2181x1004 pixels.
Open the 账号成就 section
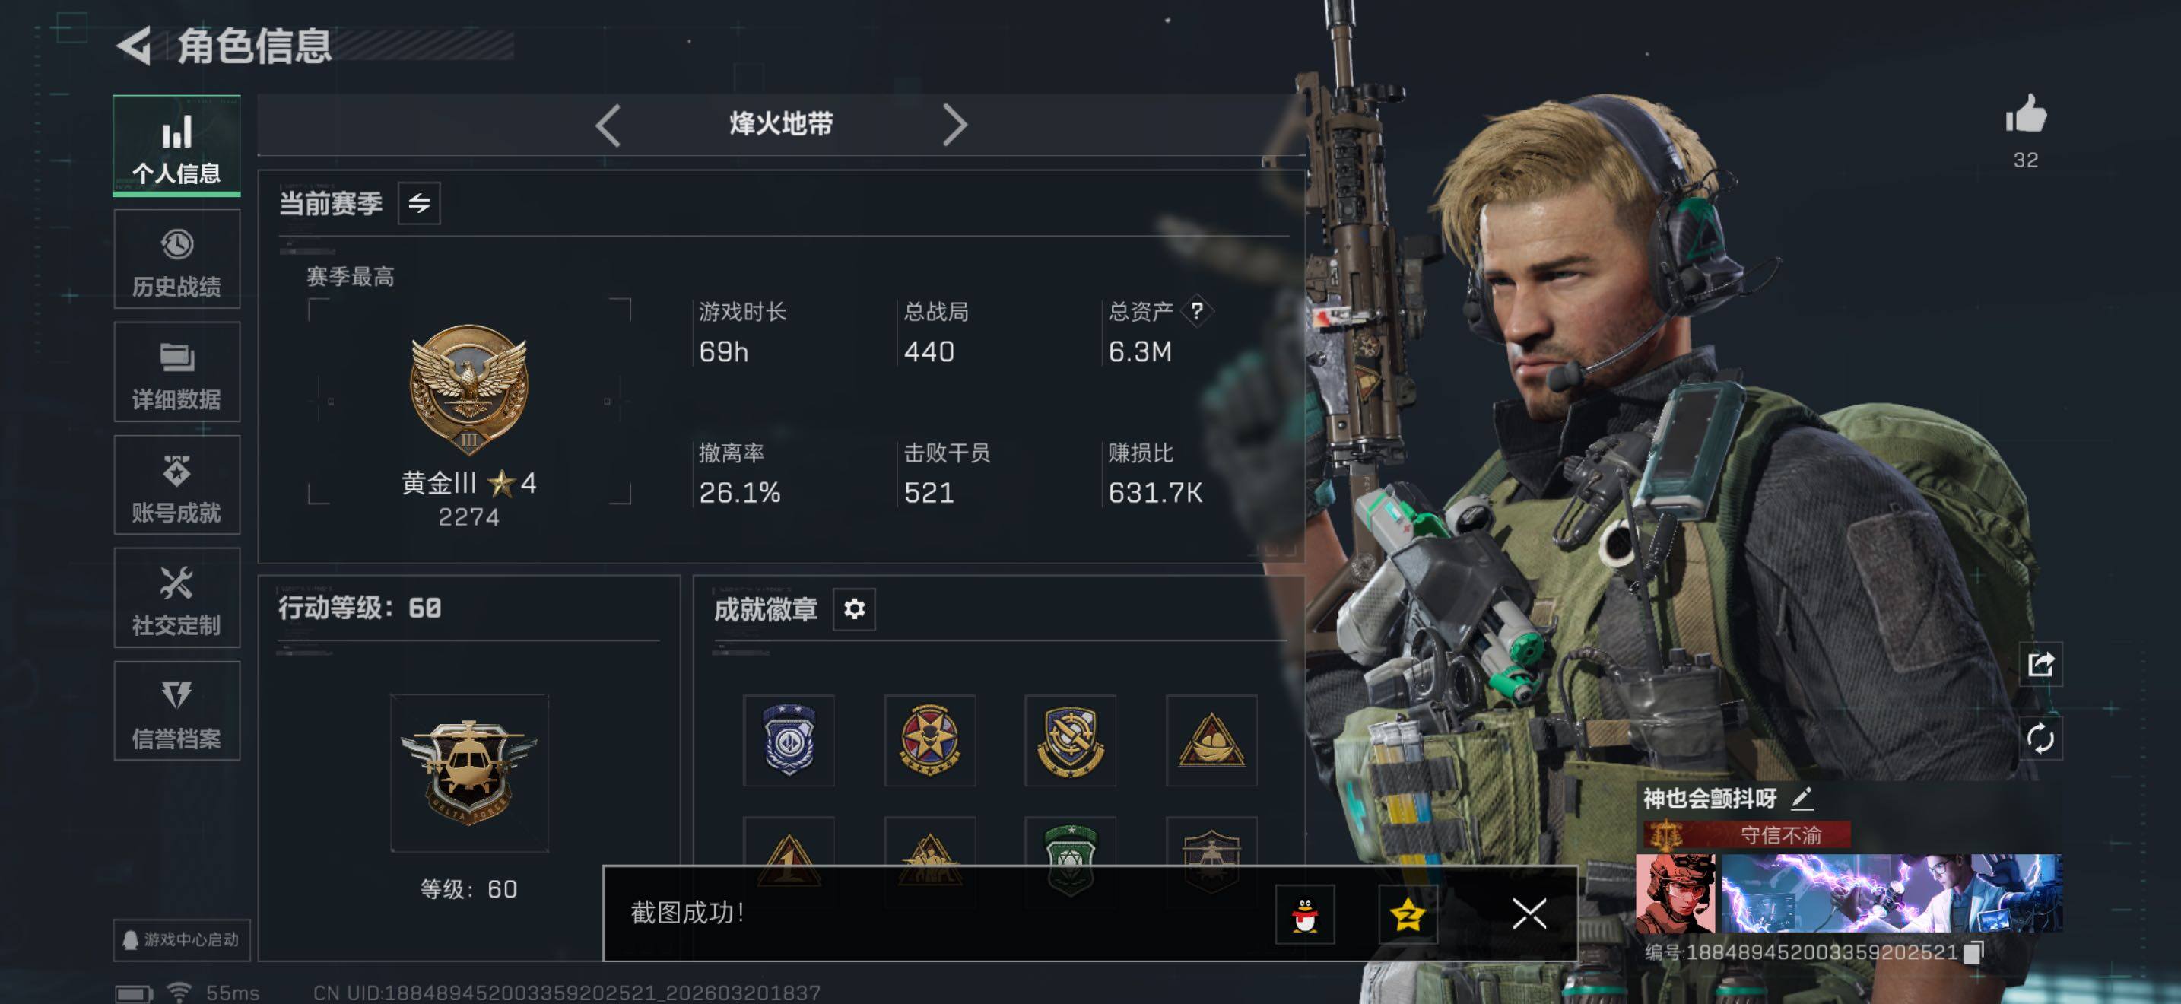[177, 485]
